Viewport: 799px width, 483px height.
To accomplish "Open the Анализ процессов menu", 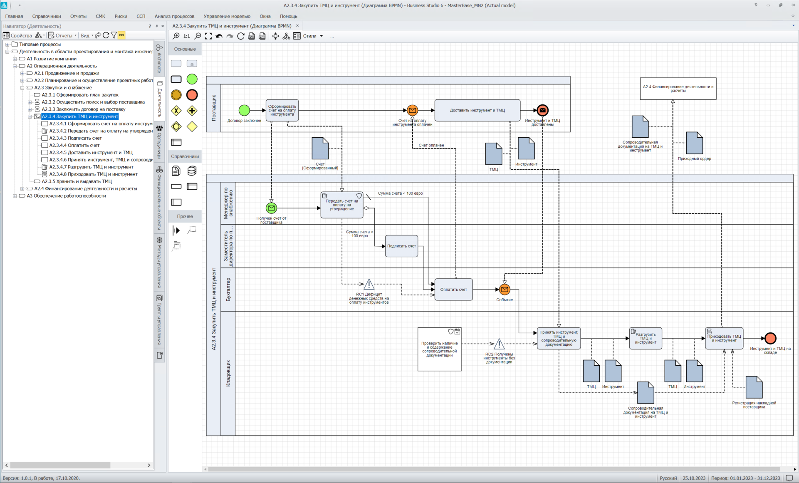I will [x=174, y=16].
